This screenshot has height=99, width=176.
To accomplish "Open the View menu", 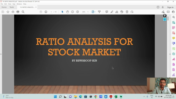I will click(10, 4).
